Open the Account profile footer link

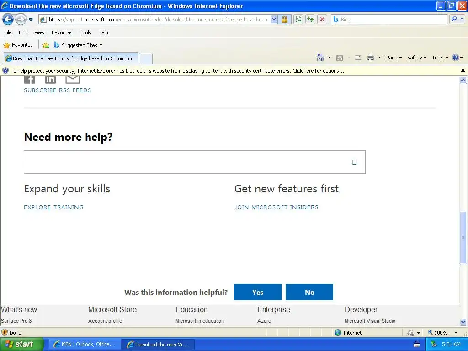pyautogui.click(x=105, y=321)
